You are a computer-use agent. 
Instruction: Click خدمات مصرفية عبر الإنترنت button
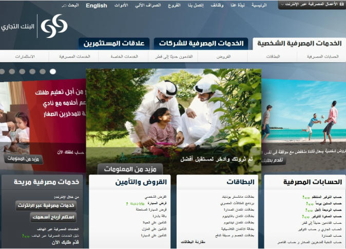click(x=46, y=205)
